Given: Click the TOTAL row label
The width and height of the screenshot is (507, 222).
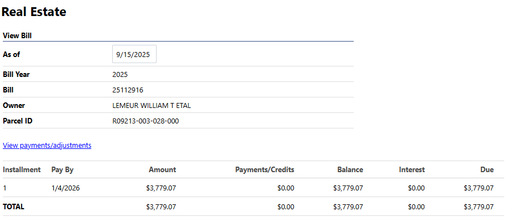Looking at the screenshot, I should (13, 206).
